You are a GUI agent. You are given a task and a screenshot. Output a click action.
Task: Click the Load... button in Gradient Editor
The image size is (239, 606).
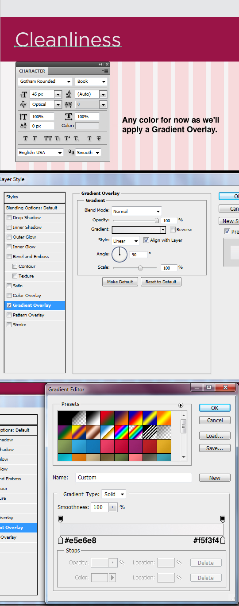pyautogui.click(x=215, y=436)
